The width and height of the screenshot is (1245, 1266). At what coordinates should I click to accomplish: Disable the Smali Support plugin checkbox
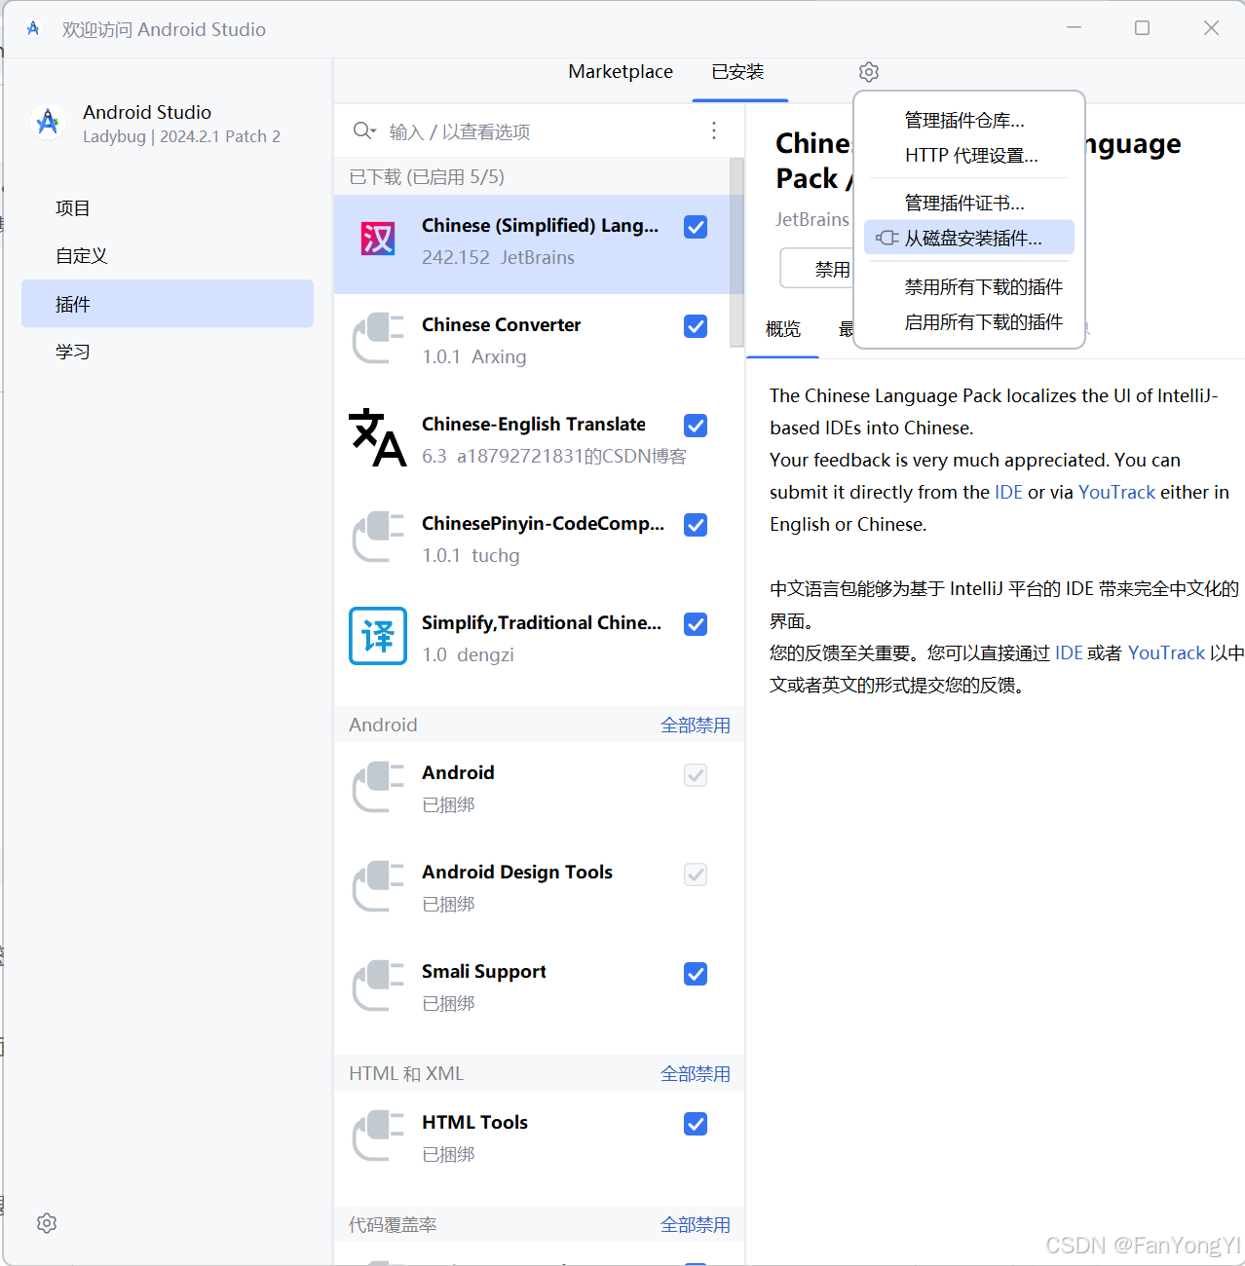(696, 974)
